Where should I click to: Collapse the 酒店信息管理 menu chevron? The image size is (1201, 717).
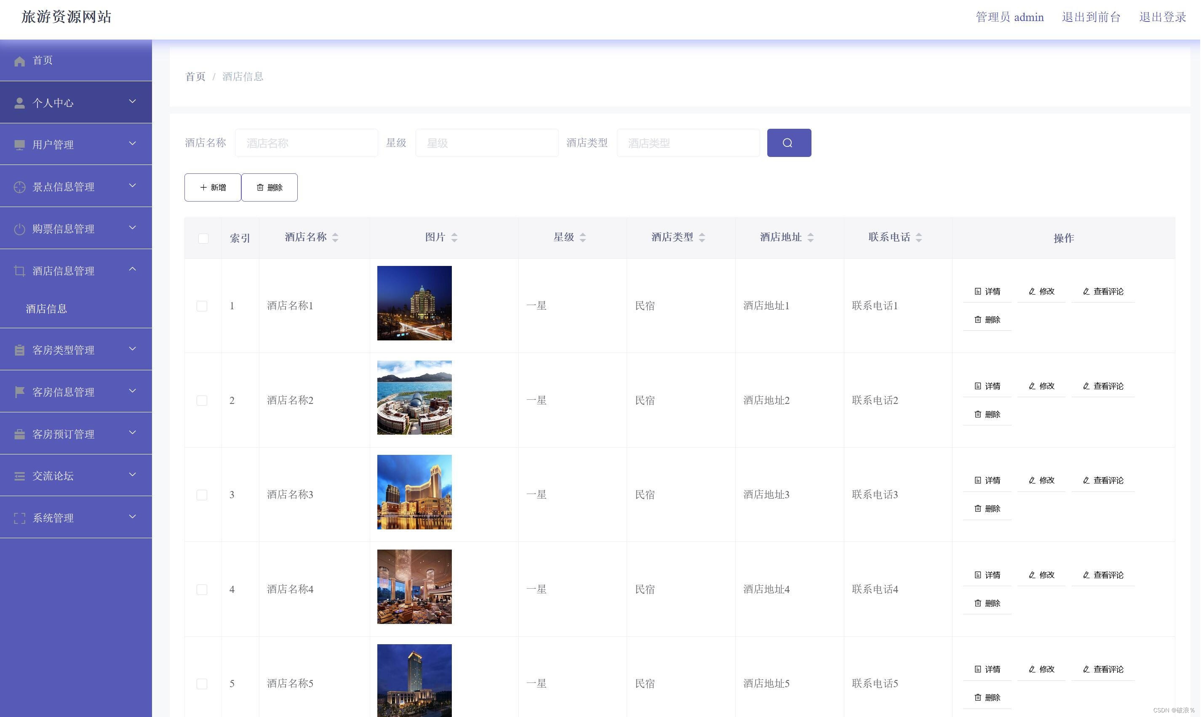click(133, 269)
